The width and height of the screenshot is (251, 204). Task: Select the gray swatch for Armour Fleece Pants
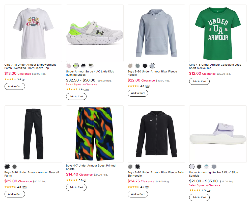click(x=14, y=167)
